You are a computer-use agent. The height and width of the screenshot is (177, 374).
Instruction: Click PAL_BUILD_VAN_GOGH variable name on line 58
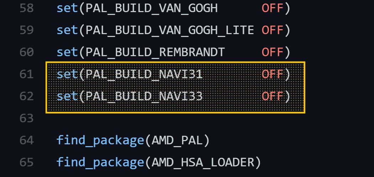pyautogui.click(x=151, y=9)
